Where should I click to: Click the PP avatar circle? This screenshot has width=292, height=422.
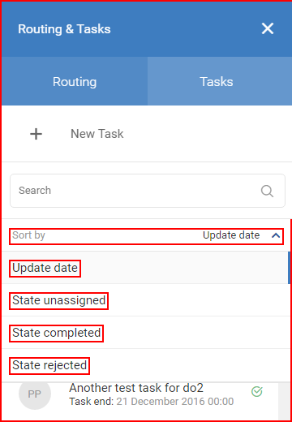click(x=35, y=394)
